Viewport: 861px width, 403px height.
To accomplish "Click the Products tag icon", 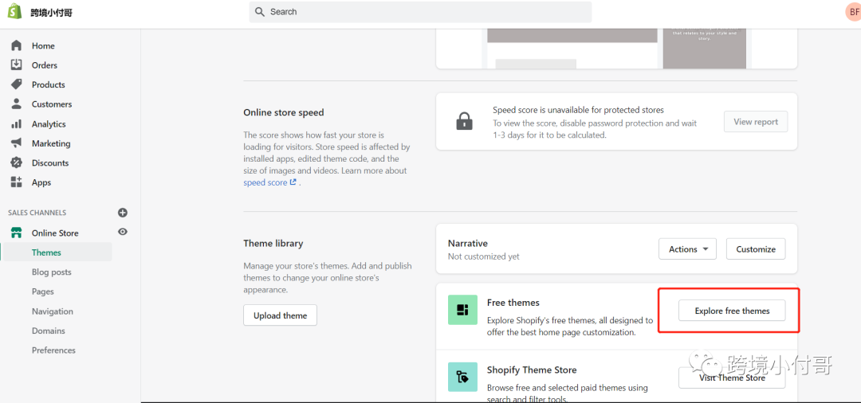I will click(x=17, y=84).
